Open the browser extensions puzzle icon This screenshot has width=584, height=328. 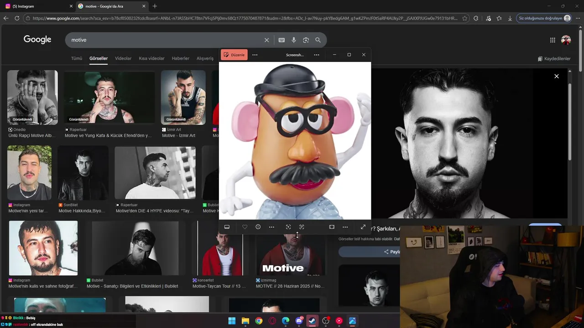tap(476, 18)
